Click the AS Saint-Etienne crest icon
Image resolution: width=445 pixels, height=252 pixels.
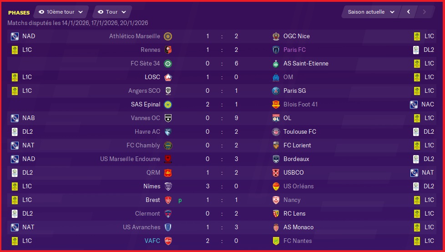pos(276,64)
